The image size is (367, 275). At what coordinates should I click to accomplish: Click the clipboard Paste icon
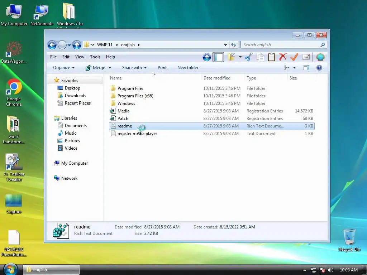pos(272,57)
